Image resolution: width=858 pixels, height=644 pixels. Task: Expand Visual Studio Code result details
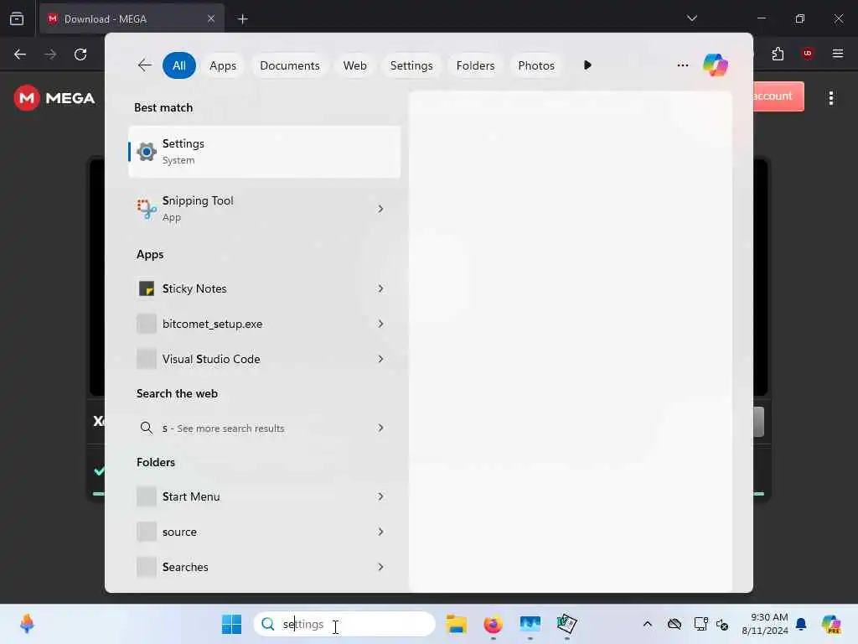[380, 359]
